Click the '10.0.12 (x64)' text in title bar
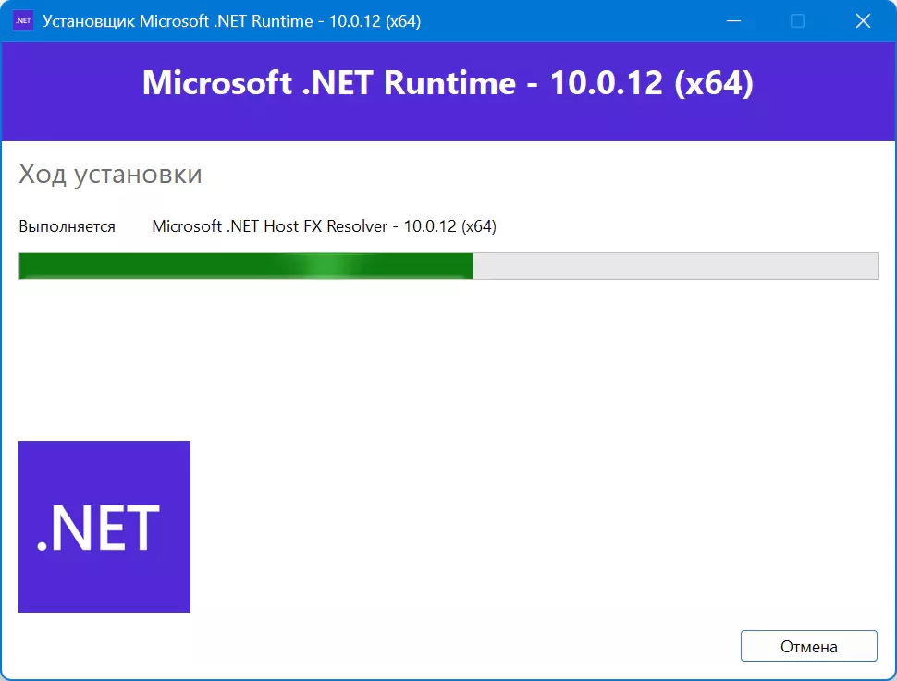 [375, 21]
